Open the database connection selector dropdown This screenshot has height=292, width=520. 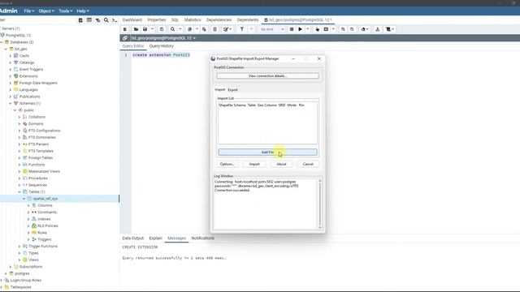tap(163, 38)
